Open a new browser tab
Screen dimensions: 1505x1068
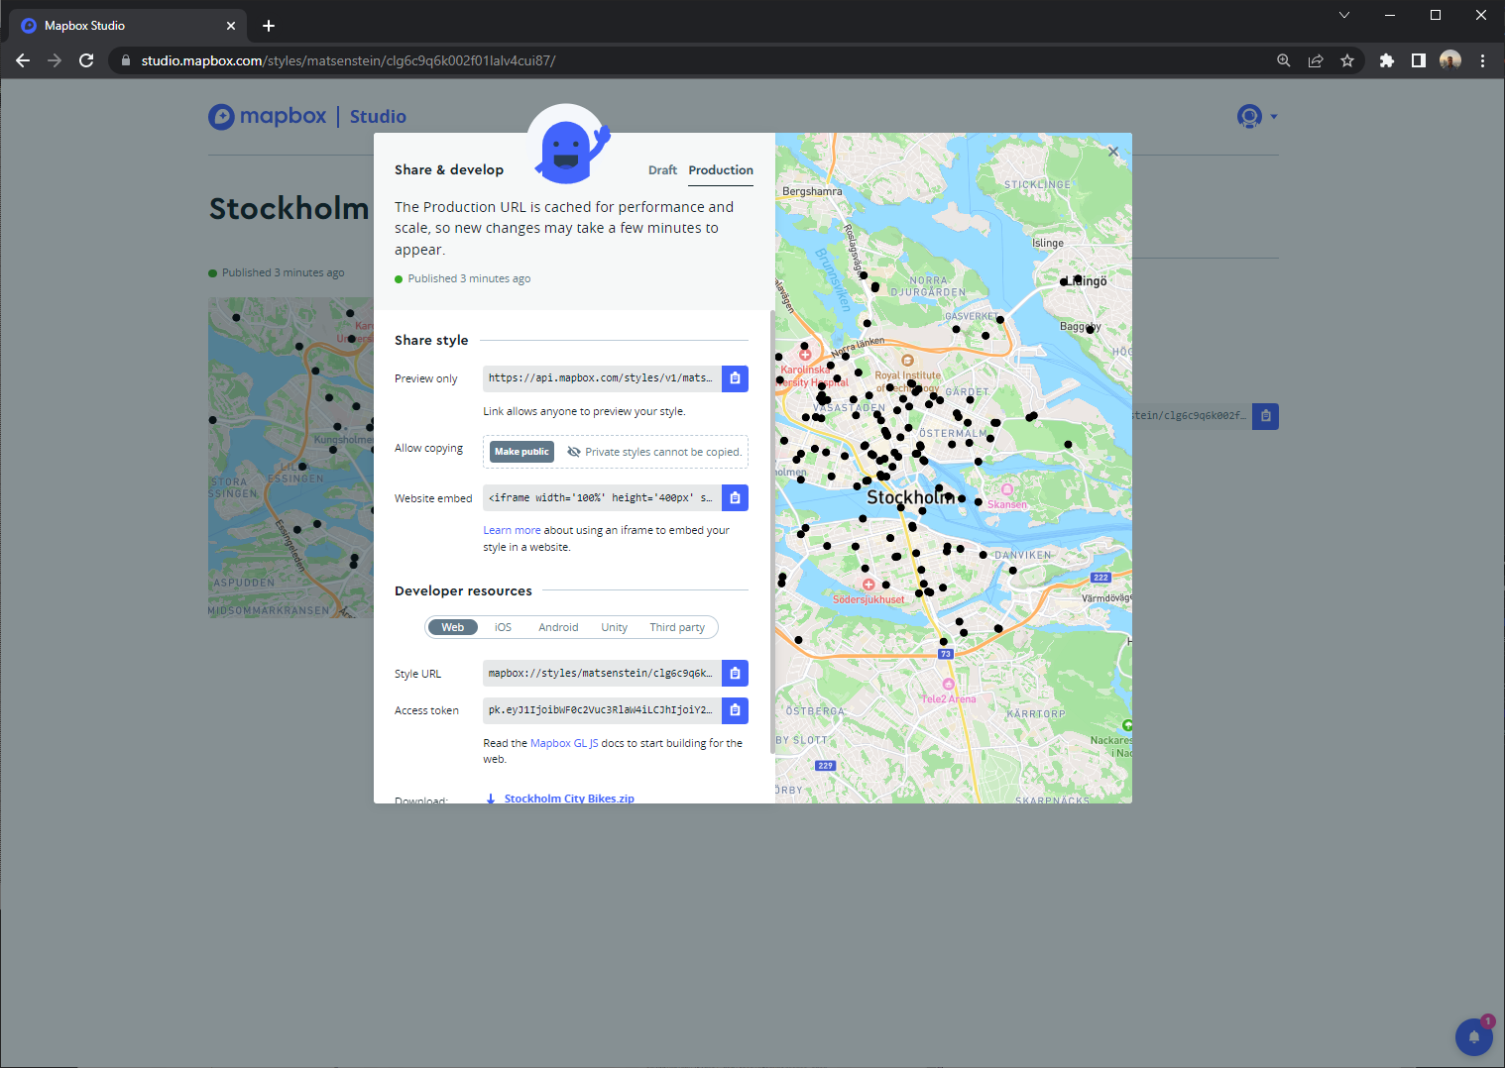[269, 26]
